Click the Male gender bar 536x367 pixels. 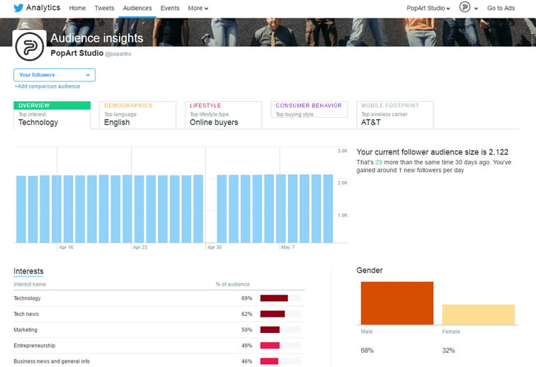point(397,303)
